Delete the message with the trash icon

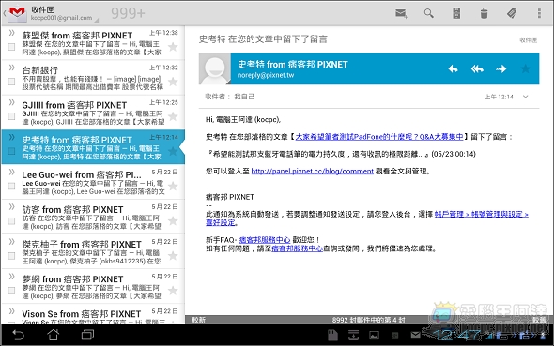[x=484, y=13]
